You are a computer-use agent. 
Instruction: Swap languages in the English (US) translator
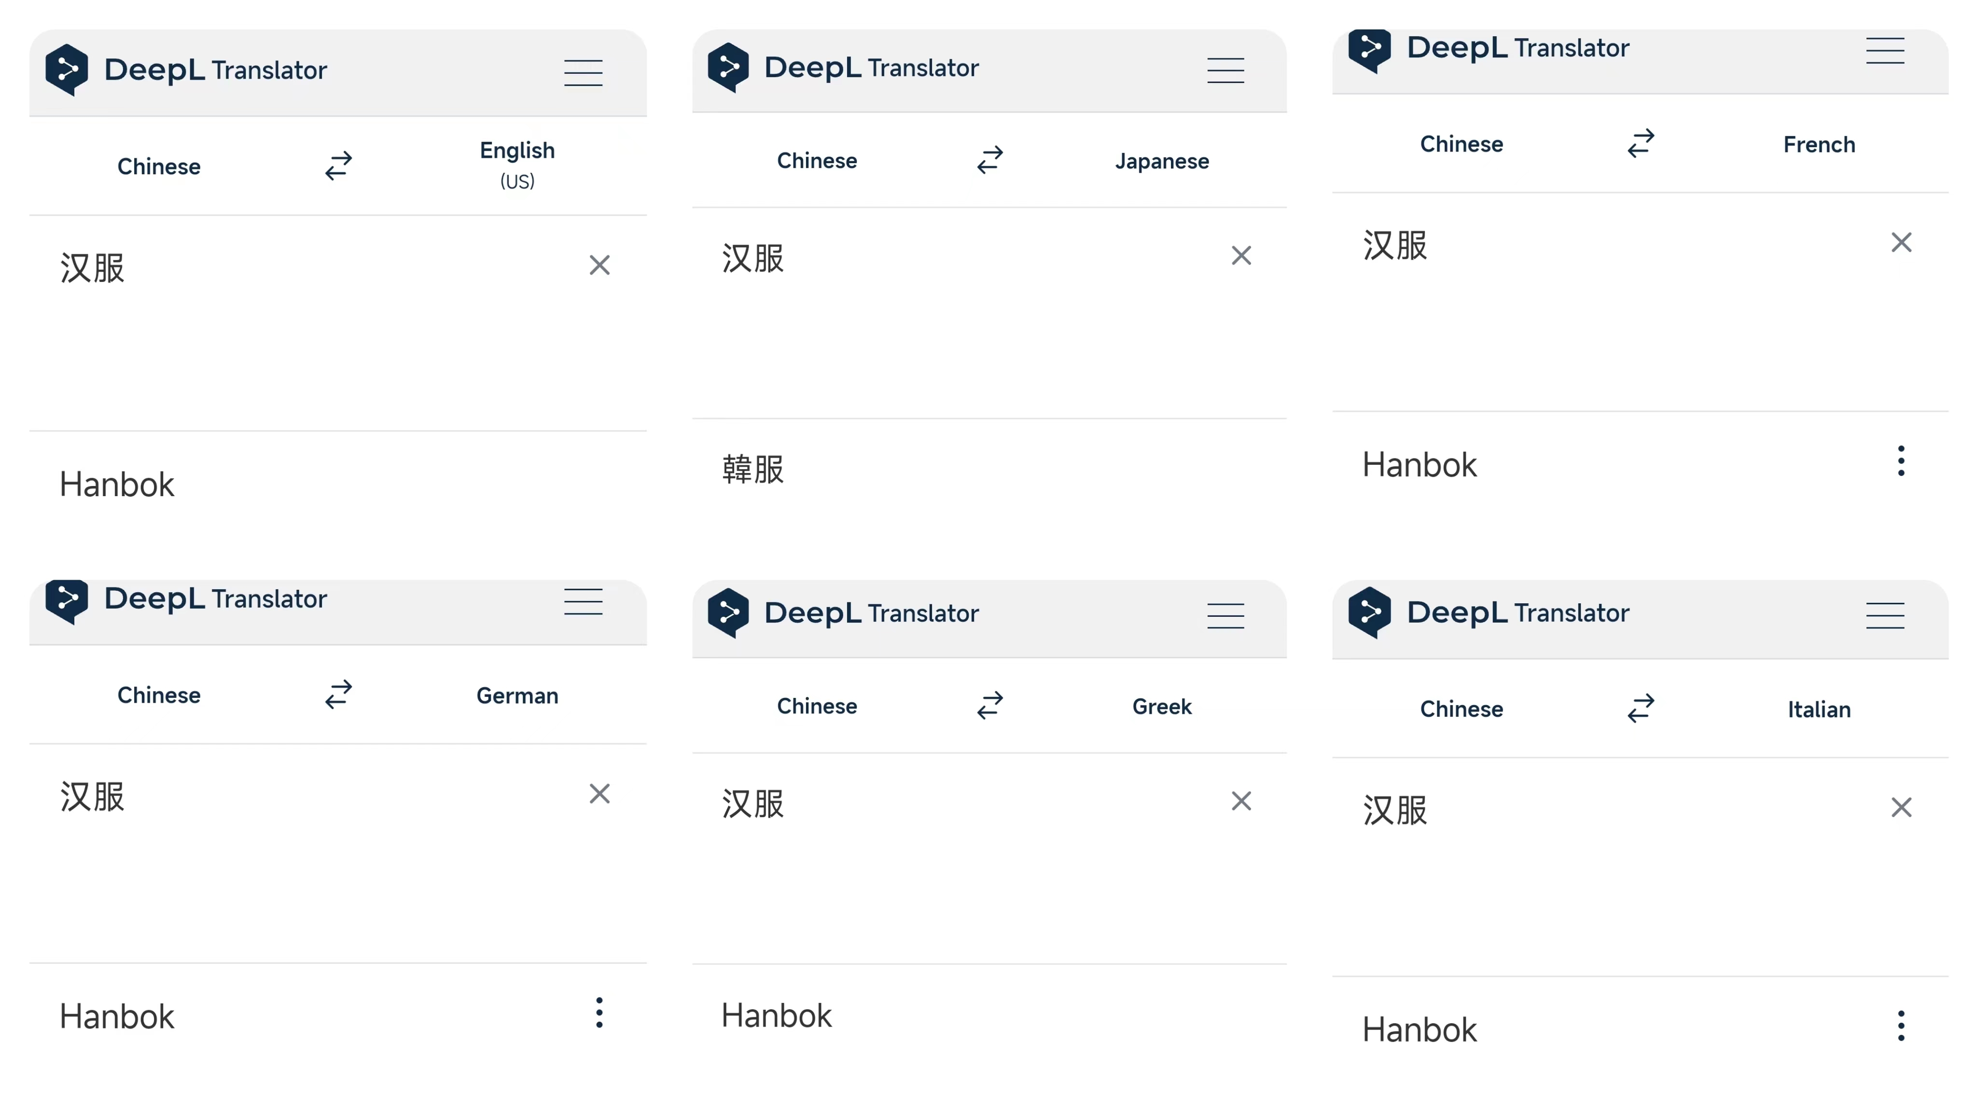(338, 165)
